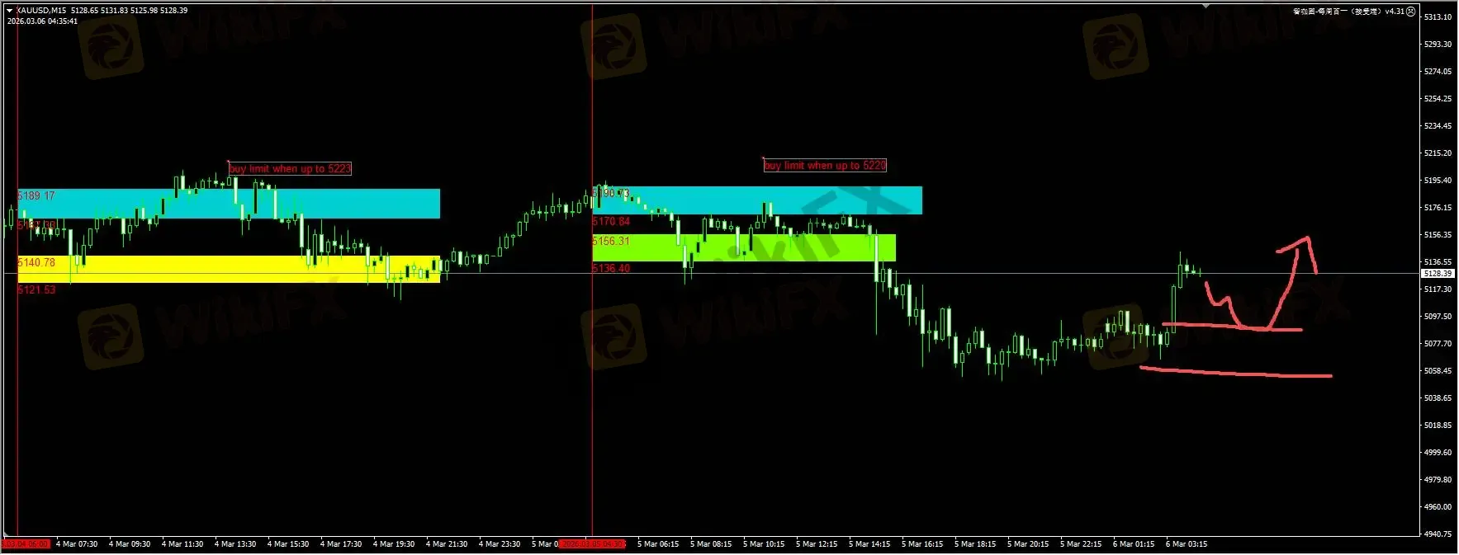Screen dimensions: 1459x555
Task: Click the chart shift triangle marker at top
Action: click(x=1206, y=6)
